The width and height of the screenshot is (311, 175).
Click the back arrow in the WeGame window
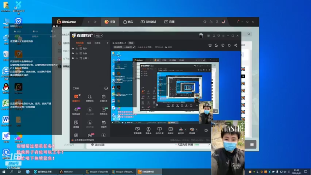click(89, 22)
